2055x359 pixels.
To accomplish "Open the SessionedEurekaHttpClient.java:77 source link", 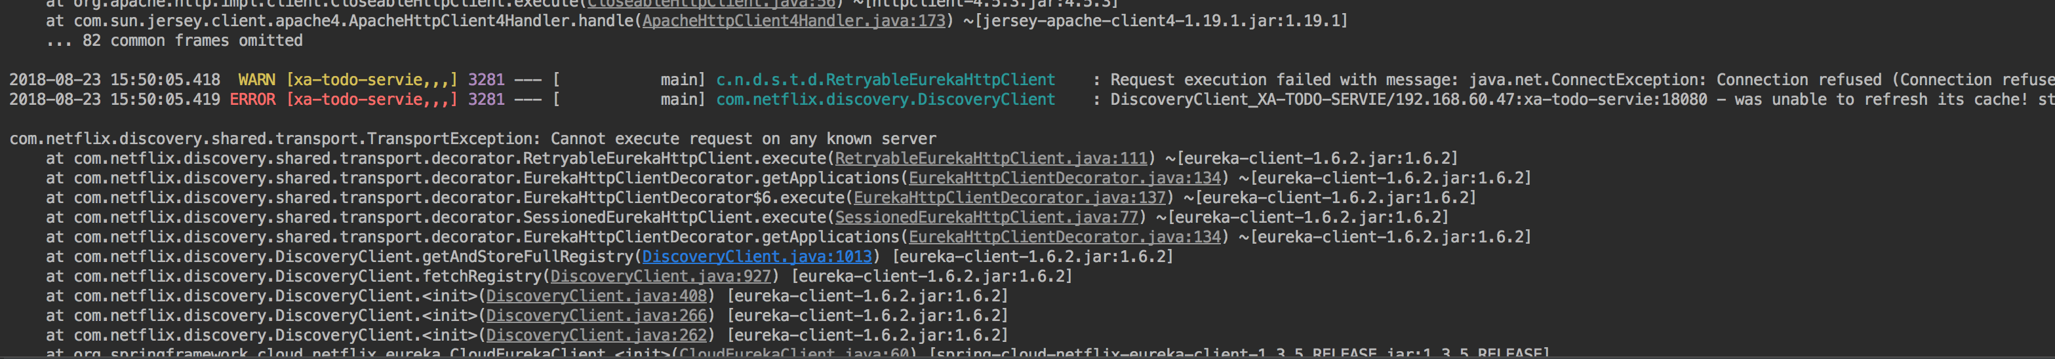I will point(986,217).
